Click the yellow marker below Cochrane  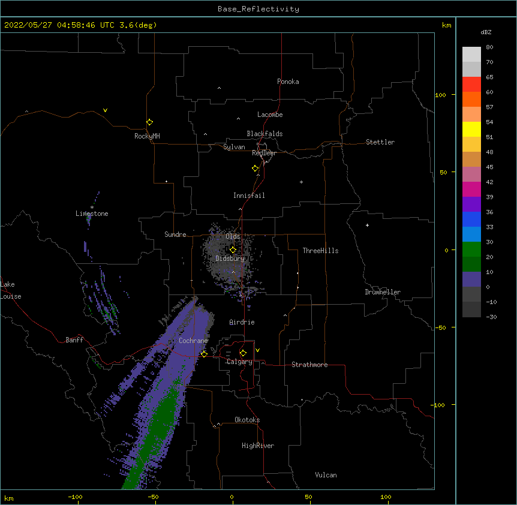[204, 354]
